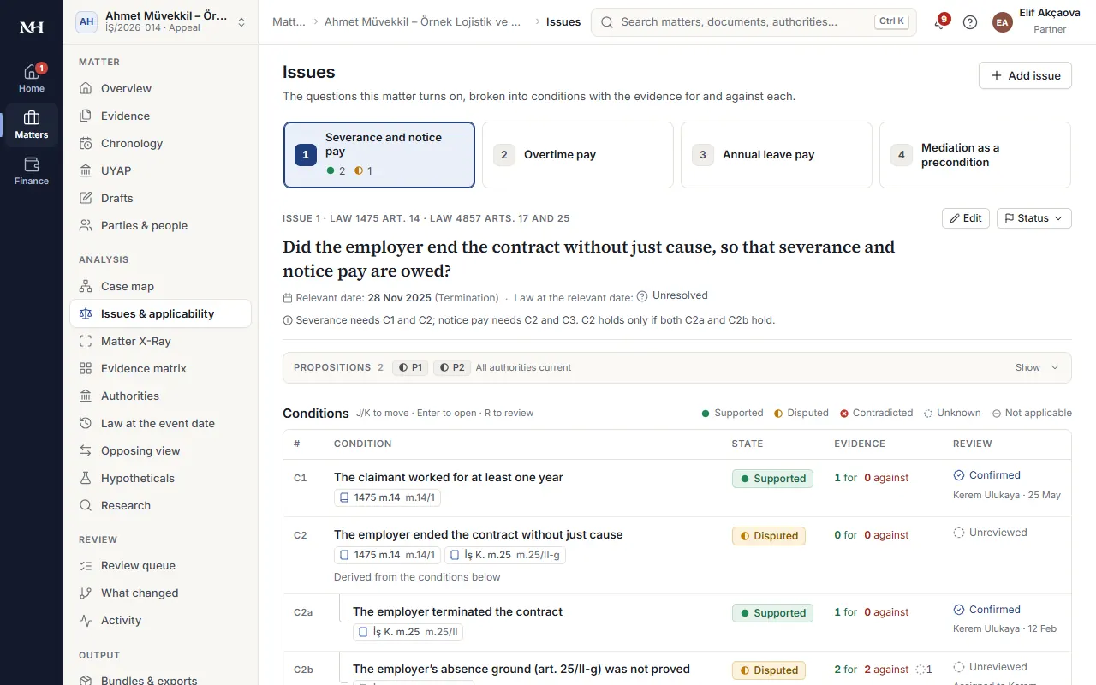Open the Activity page
Screen dimensions: 1096x685
tap(160, 620)
